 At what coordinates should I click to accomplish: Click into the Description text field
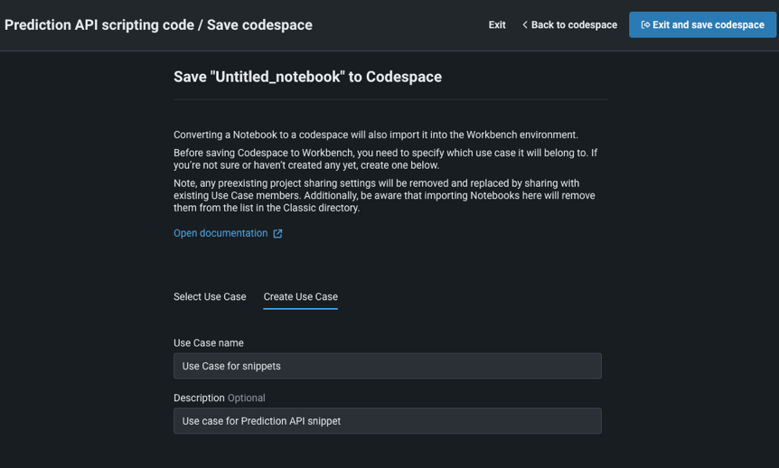(387, 421)
